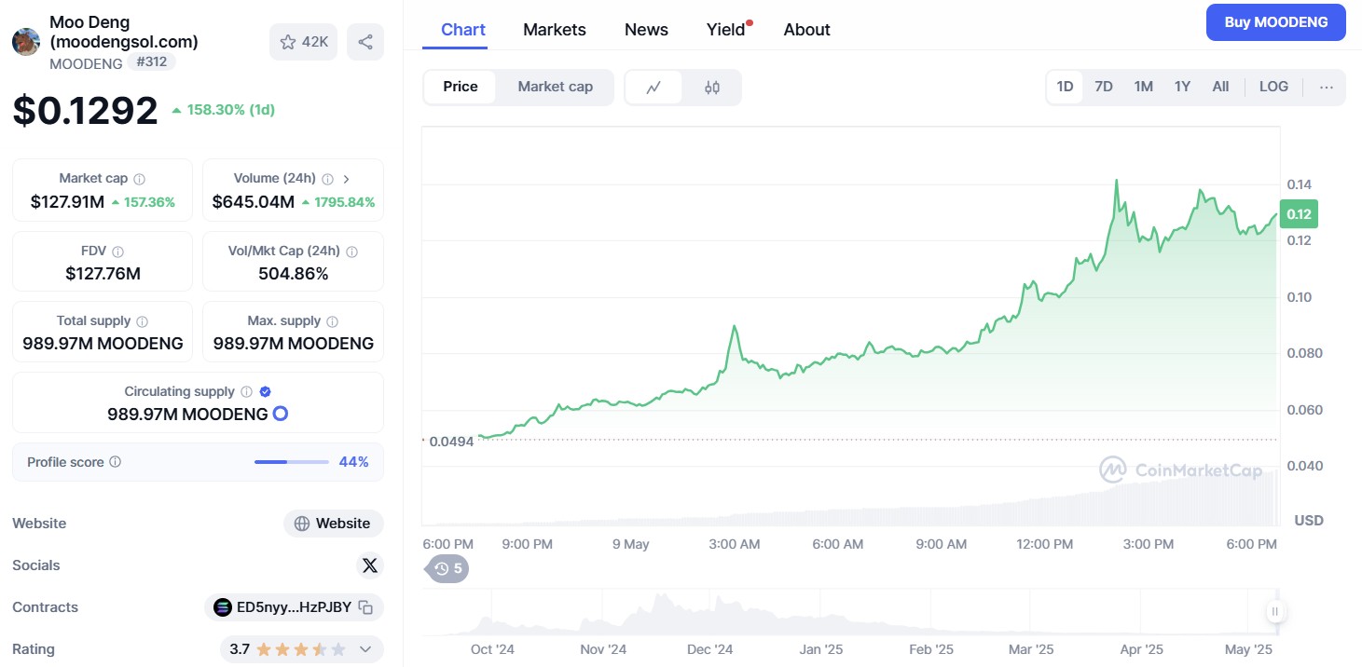Open the Website link

click(x=334, y=524)
